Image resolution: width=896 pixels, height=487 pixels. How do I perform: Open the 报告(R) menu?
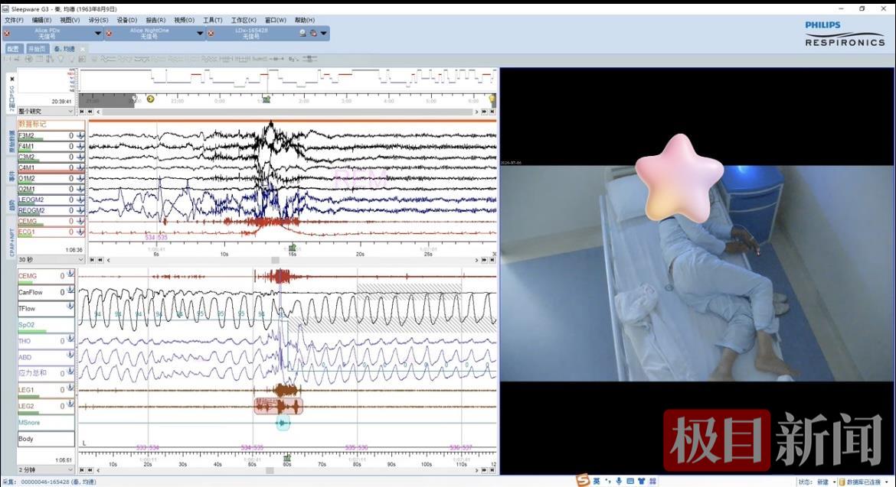tap(155, 20)
